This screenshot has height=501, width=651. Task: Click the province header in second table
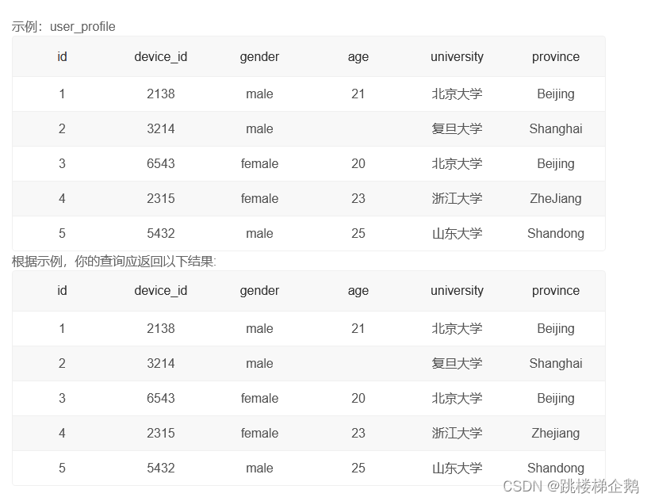click(x=556, y=291)
